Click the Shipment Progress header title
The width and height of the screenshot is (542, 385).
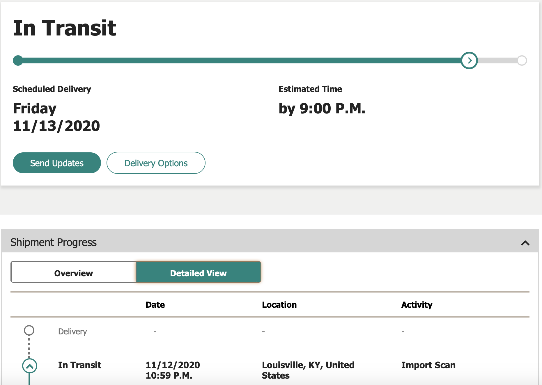[54, 242]
